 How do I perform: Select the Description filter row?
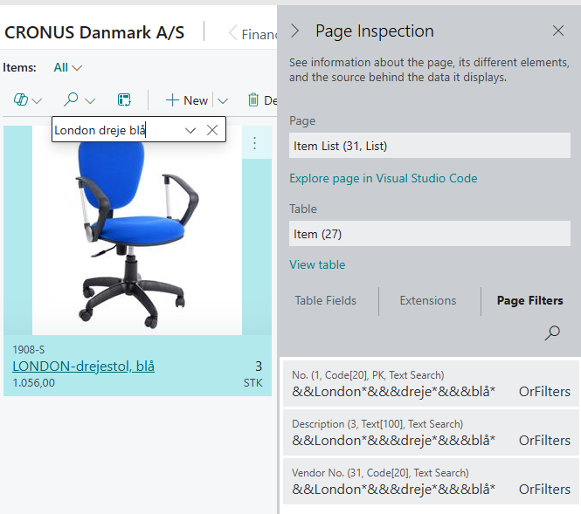point(431,433)
